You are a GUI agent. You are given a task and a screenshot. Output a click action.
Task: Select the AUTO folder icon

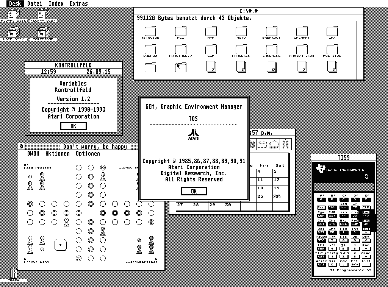[241, 33]
